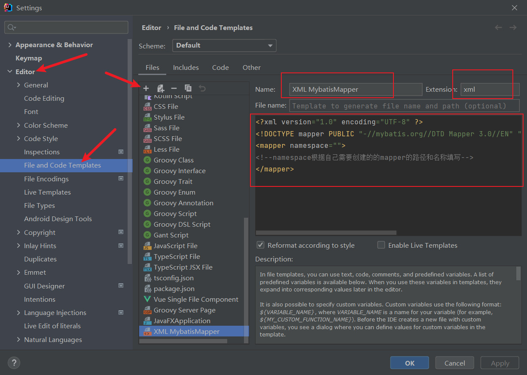Select package.json template icon
The width and height of the screenshot is (527, 375).
(147, 289)
